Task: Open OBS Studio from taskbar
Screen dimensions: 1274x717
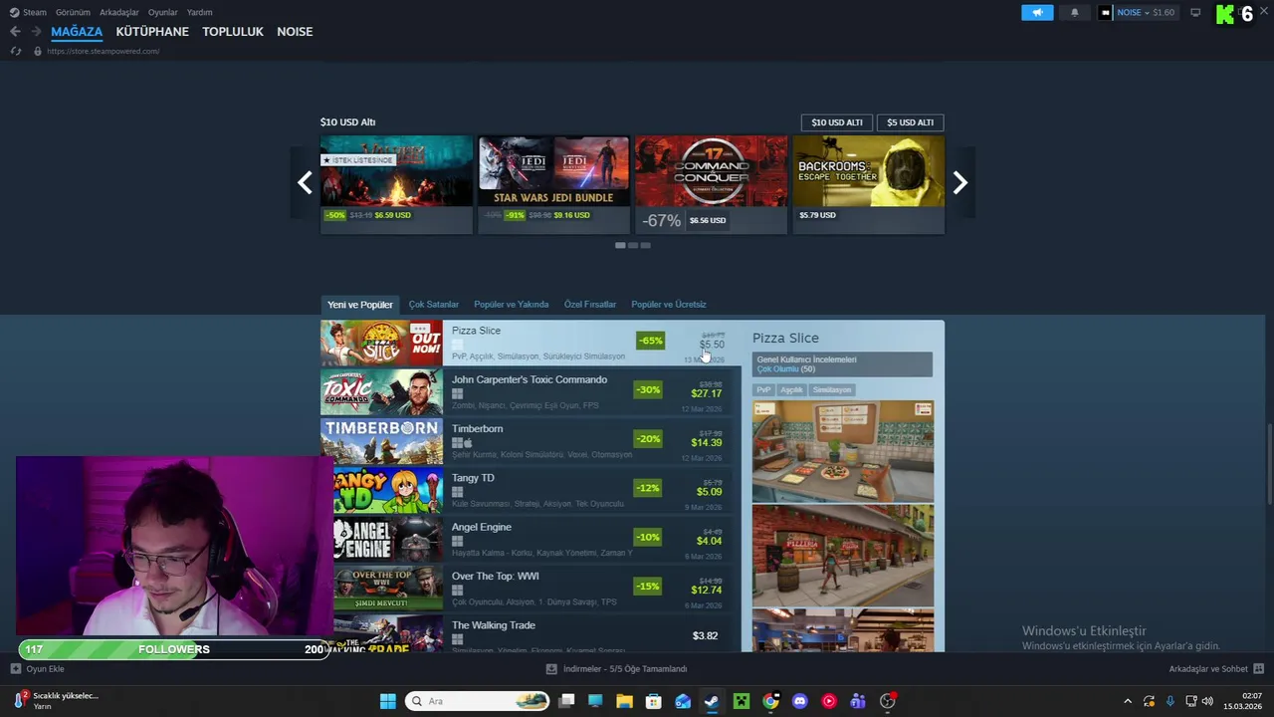Action: click(x=887, y=701)
